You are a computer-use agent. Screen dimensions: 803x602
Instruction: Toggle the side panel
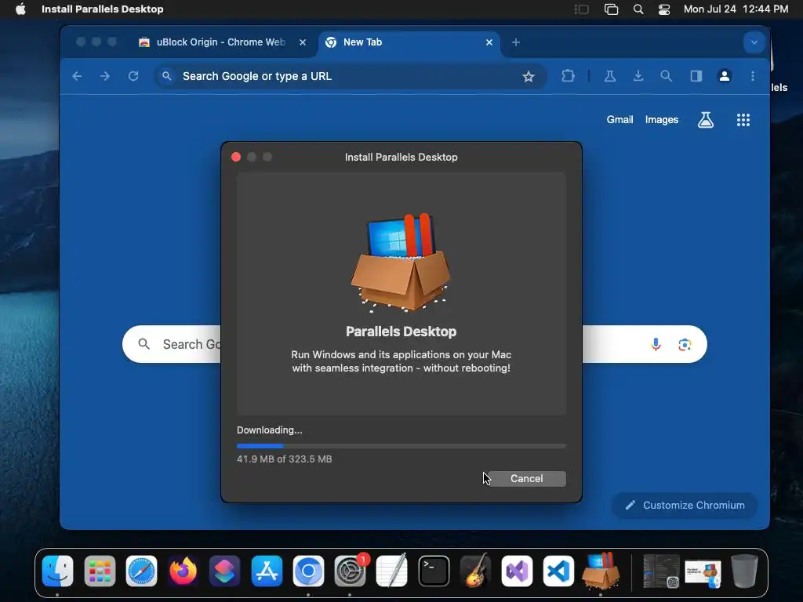(696, 76)
